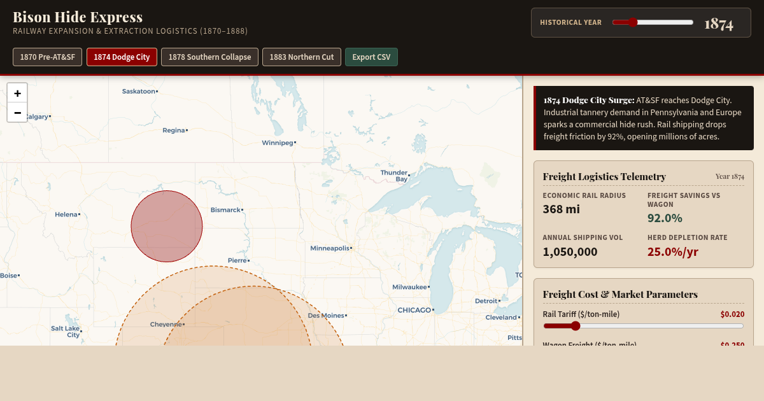This screenshot has width=764, height=401.
Task: Click the Freight Cost & Market Parameters heading
Action: coord(620,294)
